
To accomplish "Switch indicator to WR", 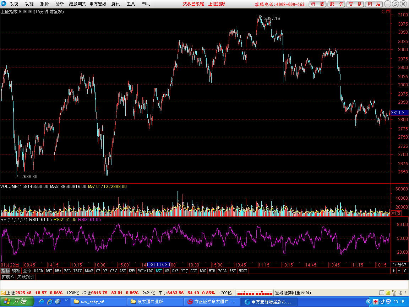I will [x=167, y=271].
